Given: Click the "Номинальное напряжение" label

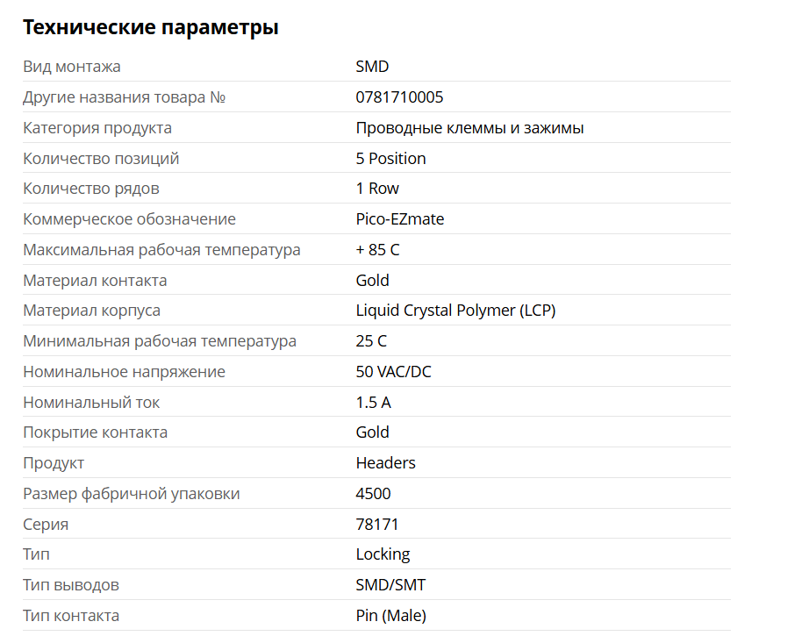Looking at the screenshot, I should (124, 372).
